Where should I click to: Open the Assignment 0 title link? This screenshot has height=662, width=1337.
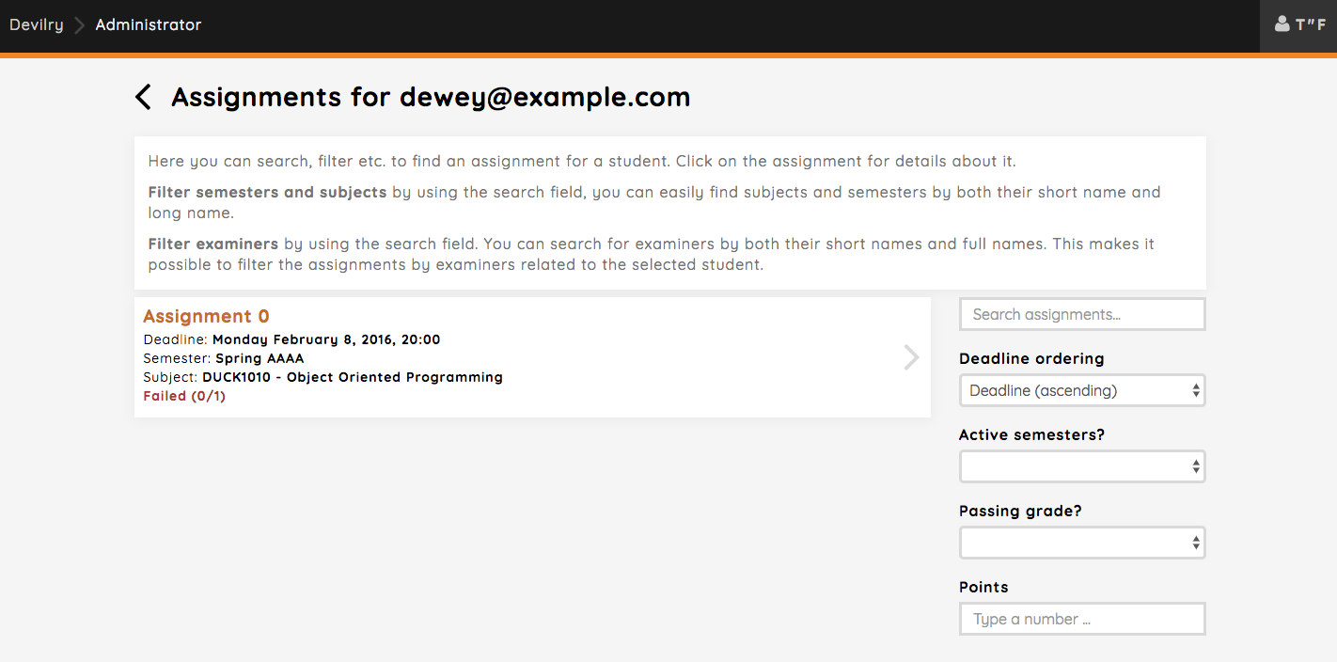click(x=206, y=316)
